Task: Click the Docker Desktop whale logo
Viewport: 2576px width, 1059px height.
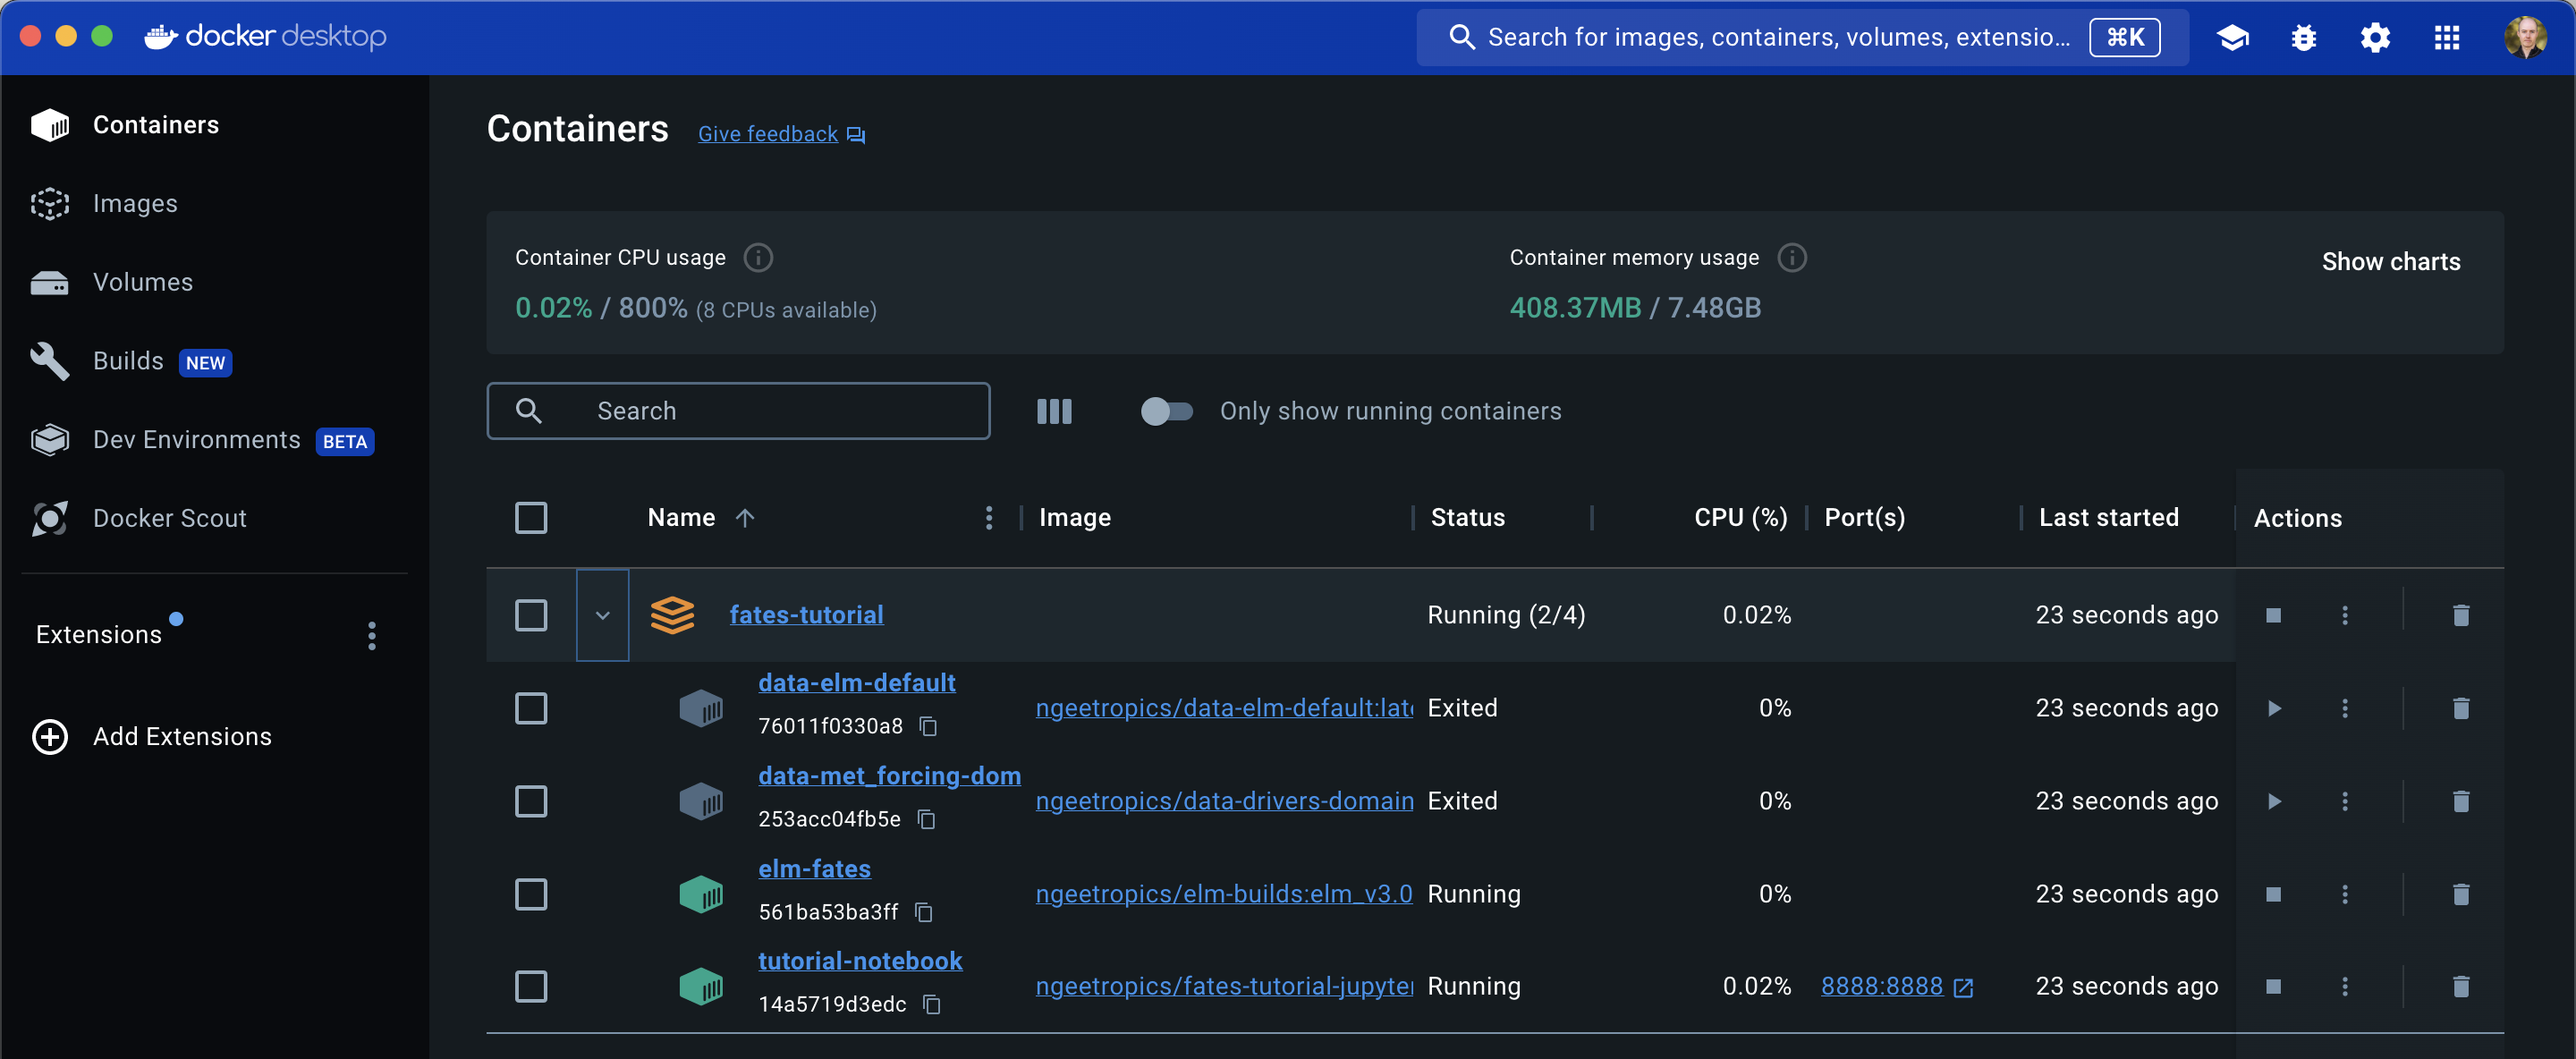Action: 160,37
